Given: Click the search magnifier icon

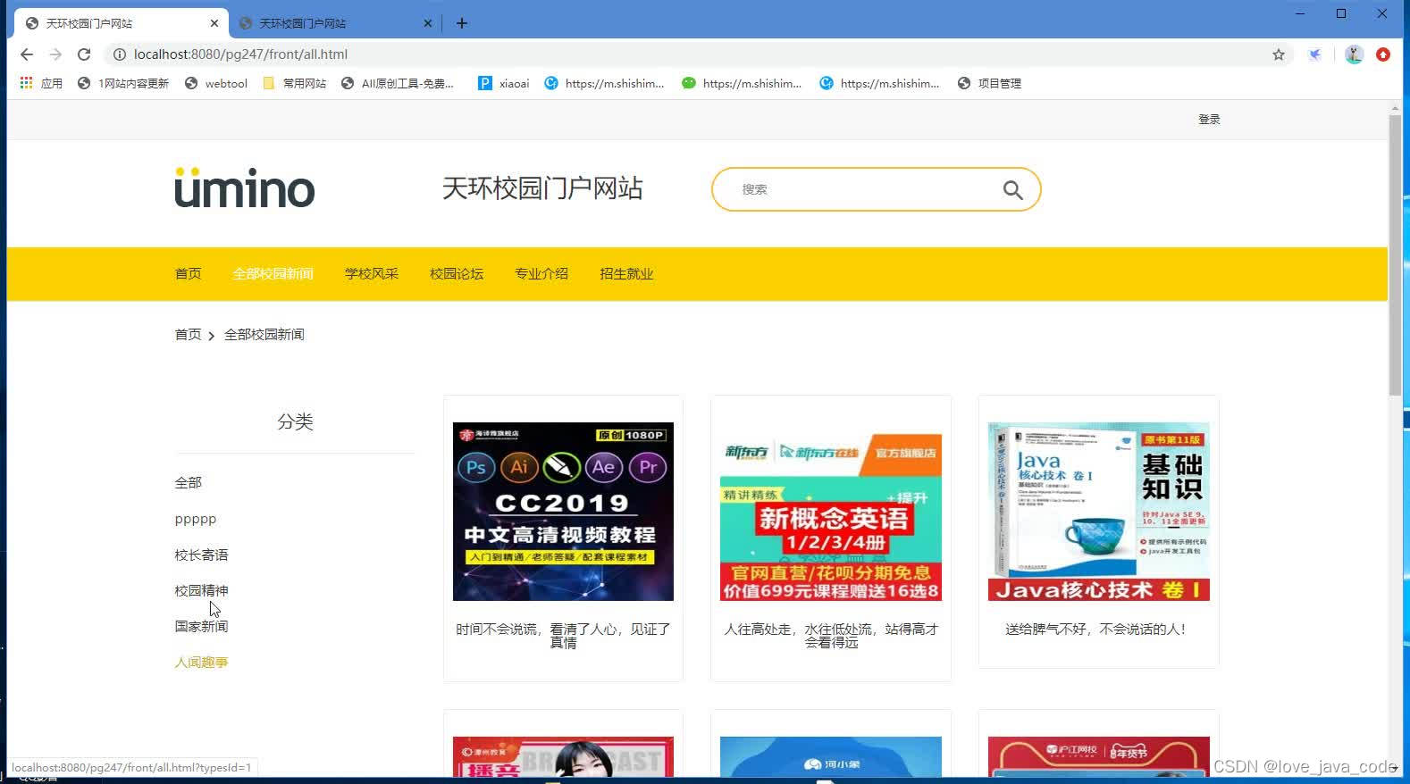Looking at the screenshot, I should coord(1012,189).
